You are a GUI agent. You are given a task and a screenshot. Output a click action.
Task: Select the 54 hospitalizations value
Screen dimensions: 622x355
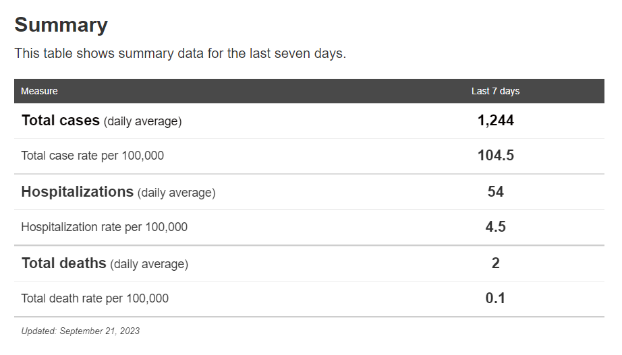pyautogui.click(x=495, y=192)
